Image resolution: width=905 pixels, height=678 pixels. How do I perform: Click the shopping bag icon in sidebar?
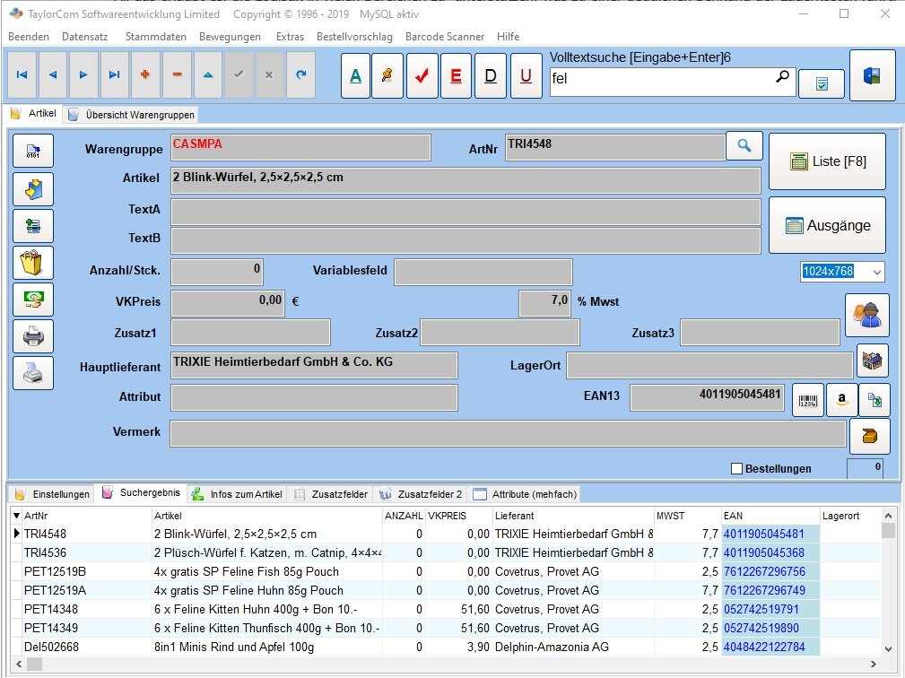point(33,263)
